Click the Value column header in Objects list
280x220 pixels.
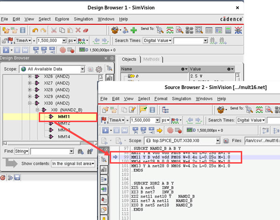(x=211, y=69)
